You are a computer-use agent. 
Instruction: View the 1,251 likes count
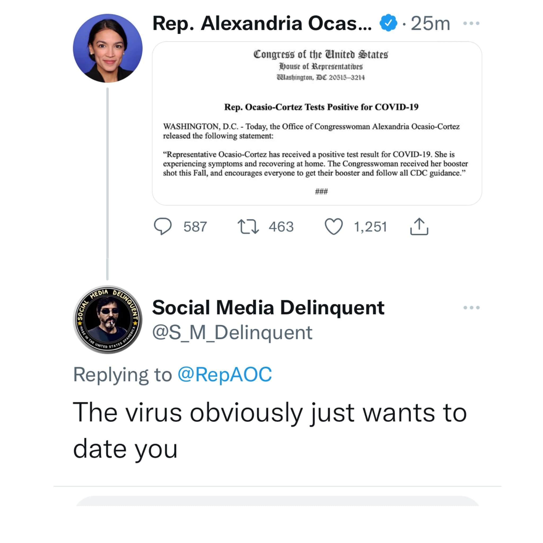coord(370,226)
